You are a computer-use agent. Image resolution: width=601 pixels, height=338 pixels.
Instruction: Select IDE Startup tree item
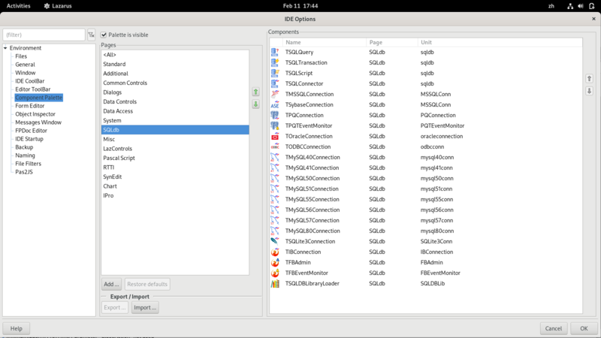29,139
